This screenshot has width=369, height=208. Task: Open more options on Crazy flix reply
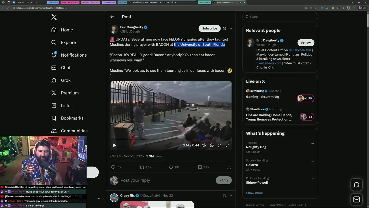coord(230,196)
